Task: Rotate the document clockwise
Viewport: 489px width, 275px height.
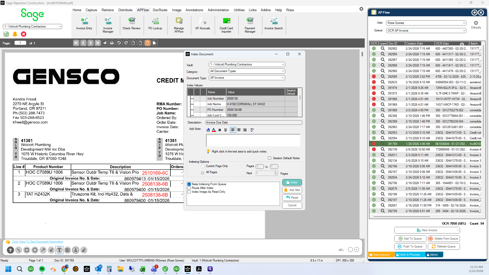Action: 126,43
